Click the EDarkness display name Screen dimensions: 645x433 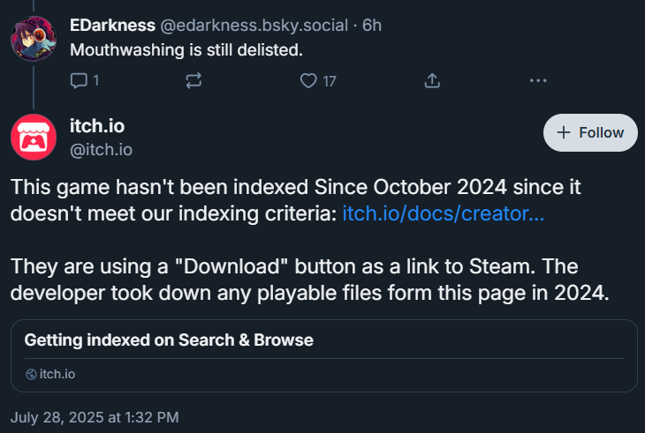coord(112,26)
